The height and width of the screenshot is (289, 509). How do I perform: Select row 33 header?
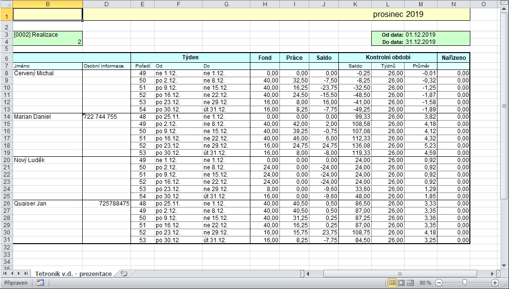[6, 254]
